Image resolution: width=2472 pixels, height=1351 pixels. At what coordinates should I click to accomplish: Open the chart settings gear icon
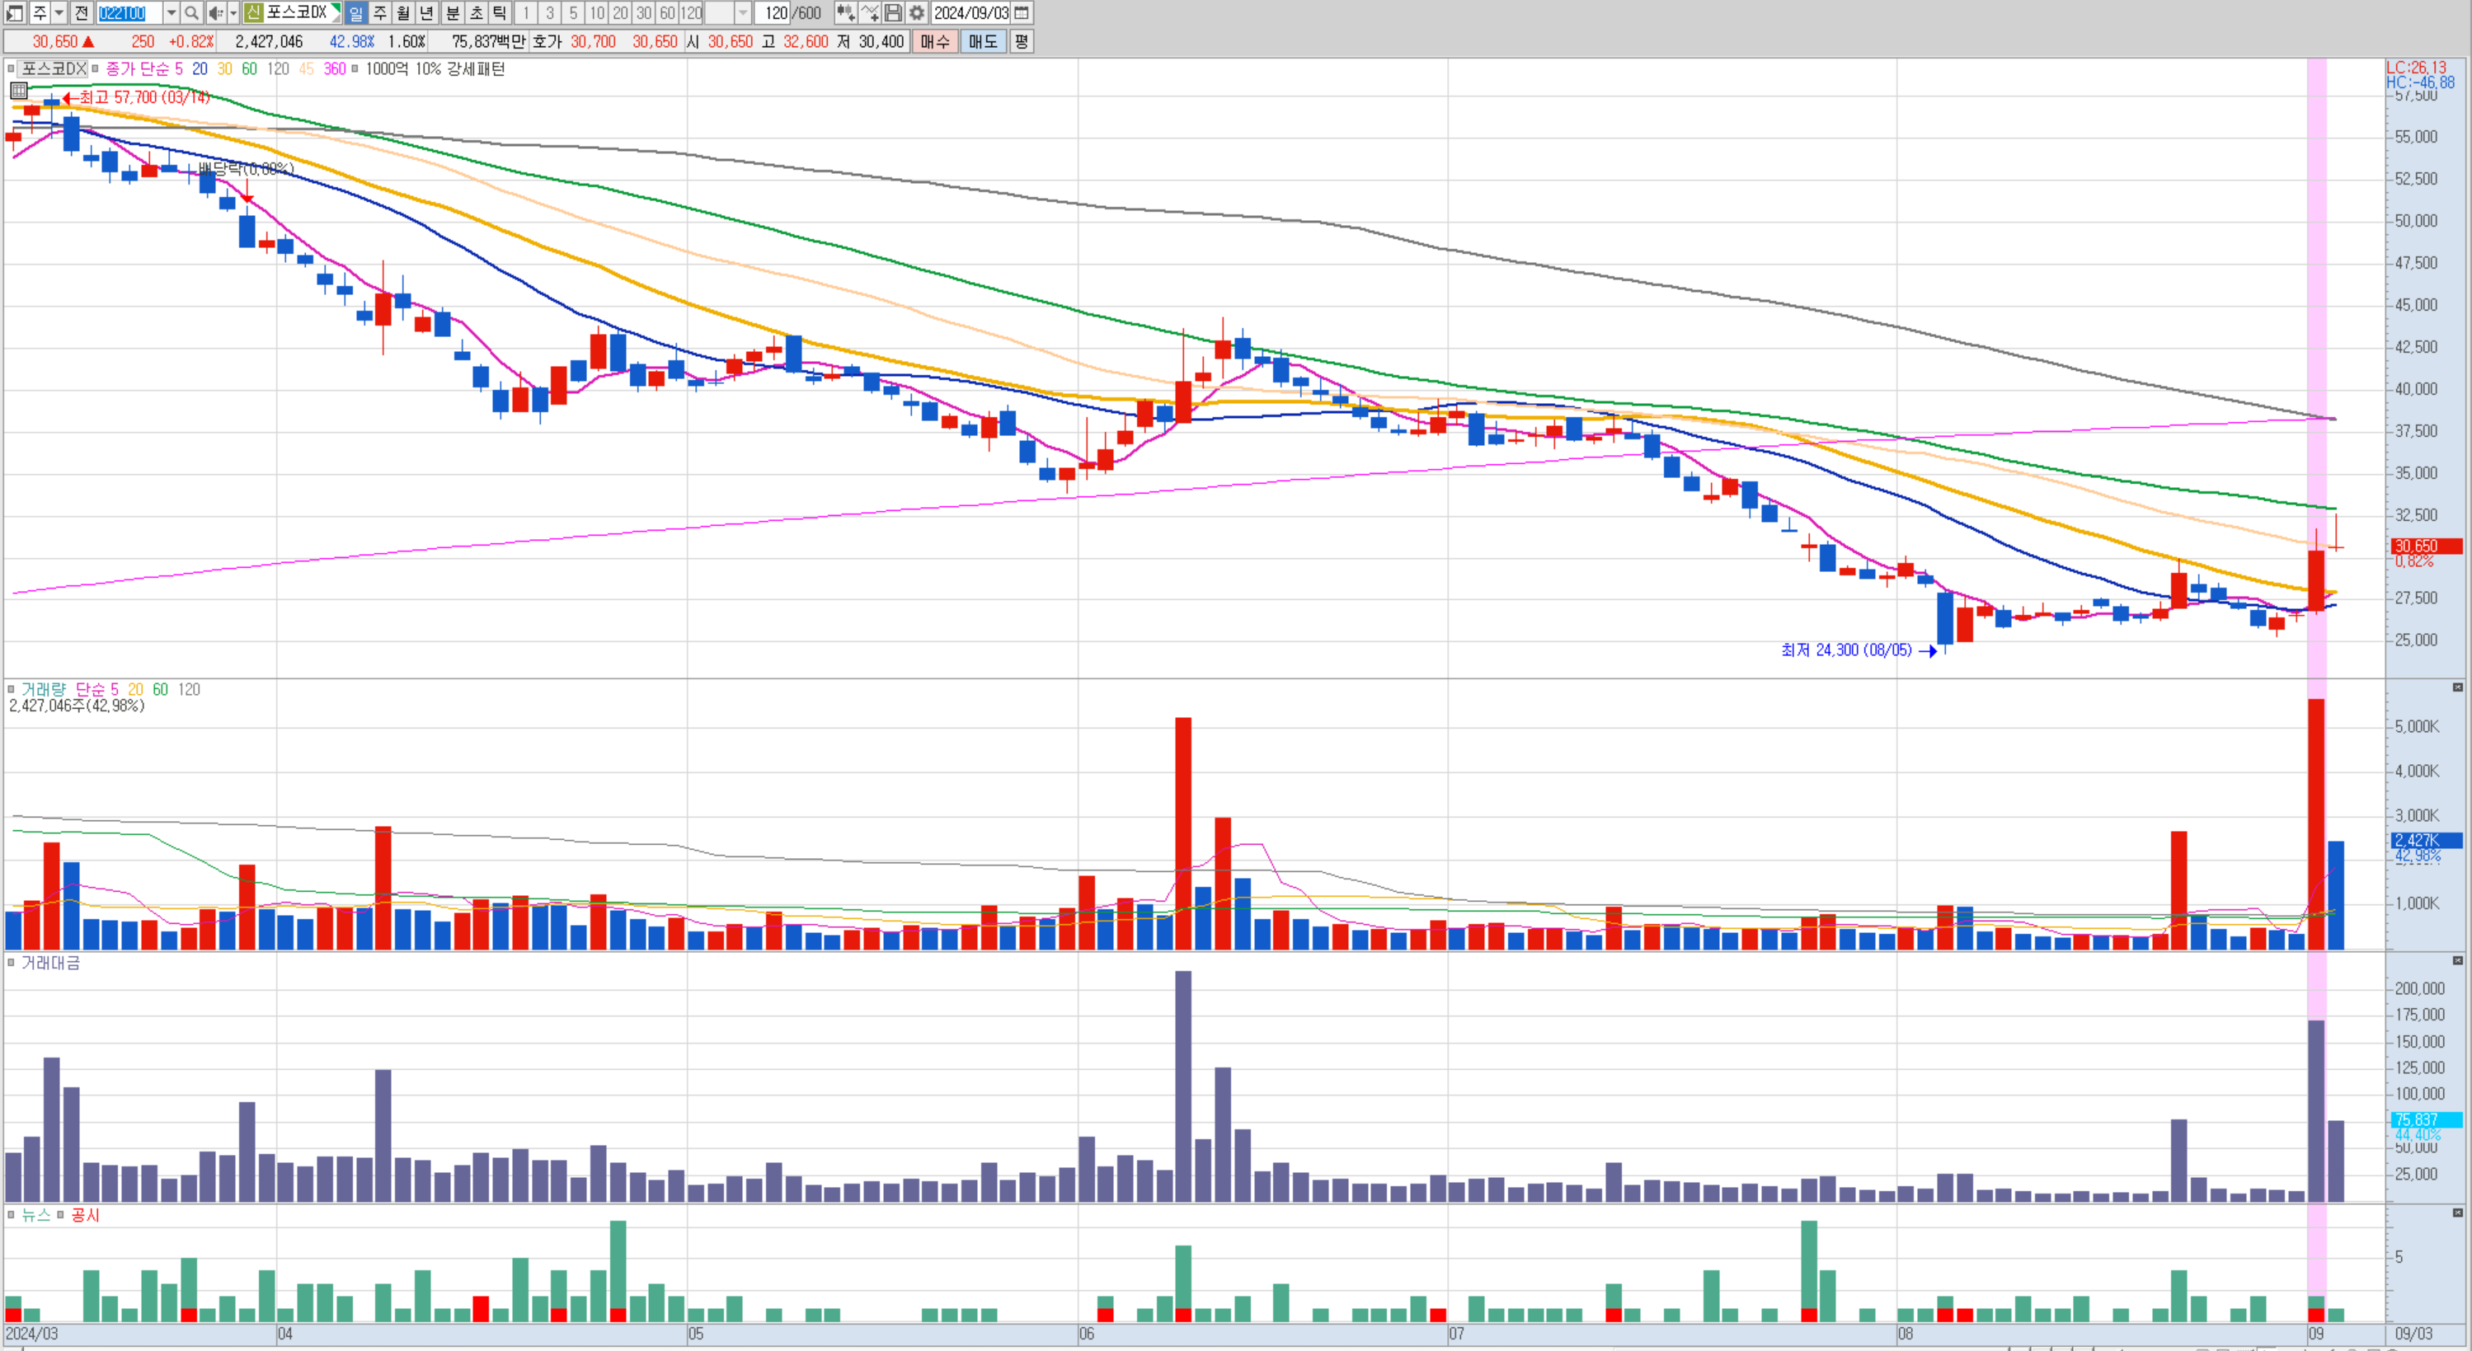[916, 12]
